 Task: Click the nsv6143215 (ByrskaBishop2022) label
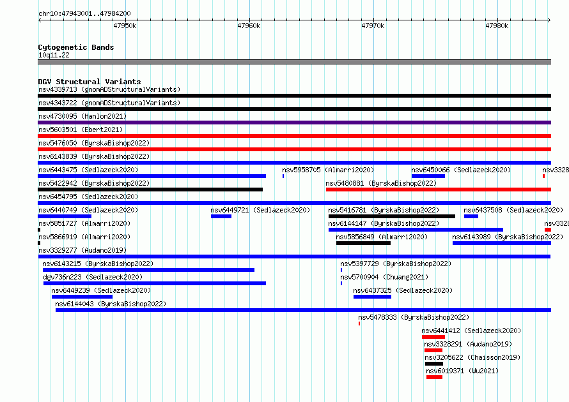(98, 264)
